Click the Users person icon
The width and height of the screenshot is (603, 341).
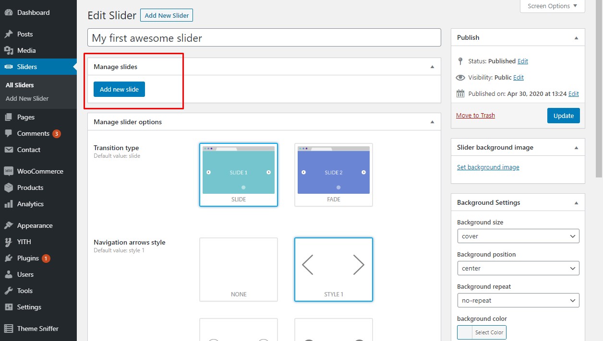9,274
